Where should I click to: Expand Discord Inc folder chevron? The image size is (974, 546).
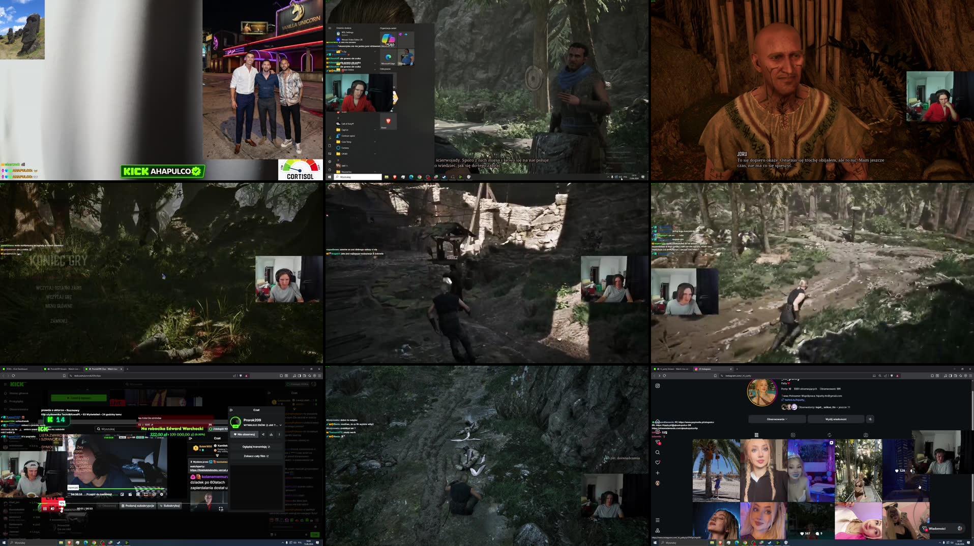[375, 172]
